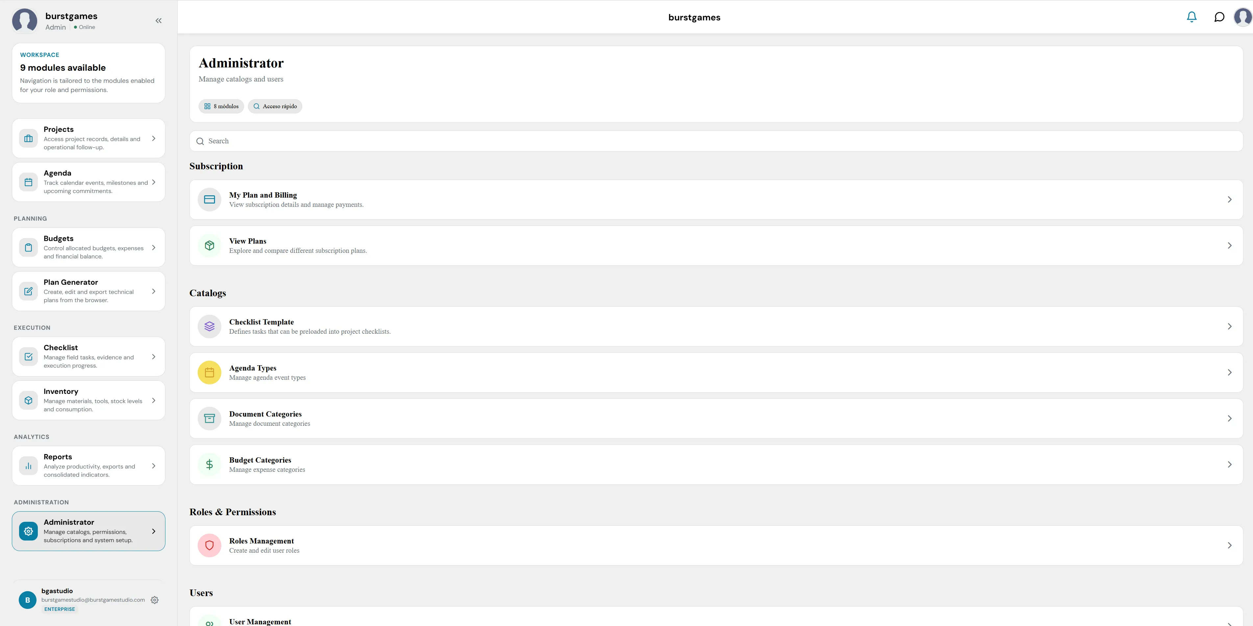Screen dimensions: 1253x626
Task: Open User Management entry
Action: click(x=716, y=617)
